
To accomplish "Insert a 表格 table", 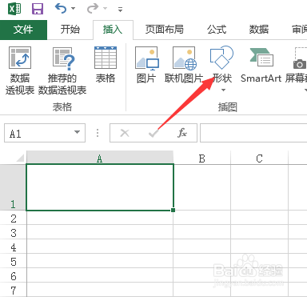I will [106, 65].
